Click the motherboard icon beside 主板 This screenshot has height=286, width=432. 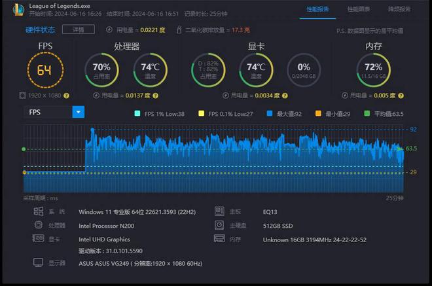219,211
